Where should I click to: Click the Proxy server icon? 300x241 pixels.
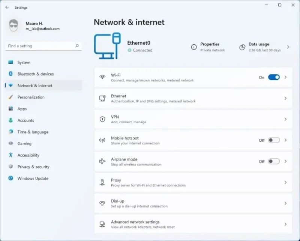click(x=102, y=182)
